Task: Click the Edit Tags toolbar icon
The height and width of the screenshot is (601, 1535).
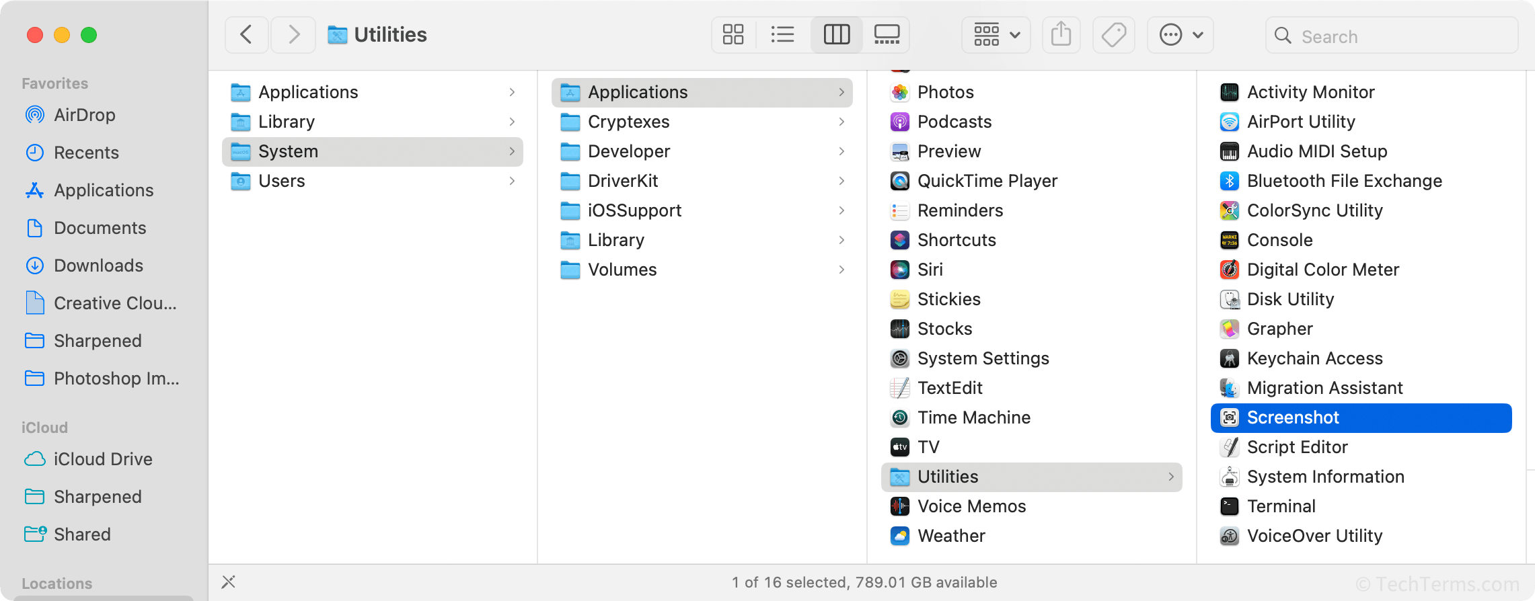Action: pos(1114,35)
